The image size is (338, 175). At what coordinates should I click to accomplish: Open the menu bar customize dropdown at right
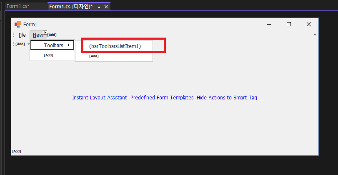pos(315,35)
